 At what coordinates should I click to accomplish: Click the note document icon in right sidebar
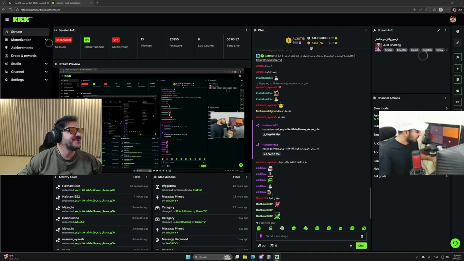click(x=458, y=79)
